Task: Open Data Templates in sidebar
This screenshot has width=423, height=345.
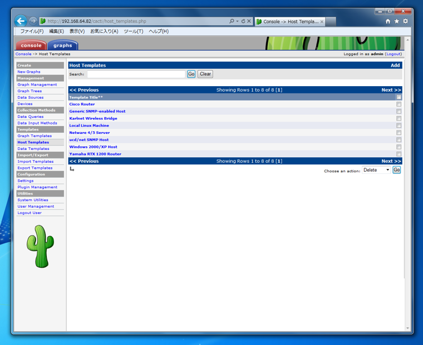Action: (x=33, y=149)
